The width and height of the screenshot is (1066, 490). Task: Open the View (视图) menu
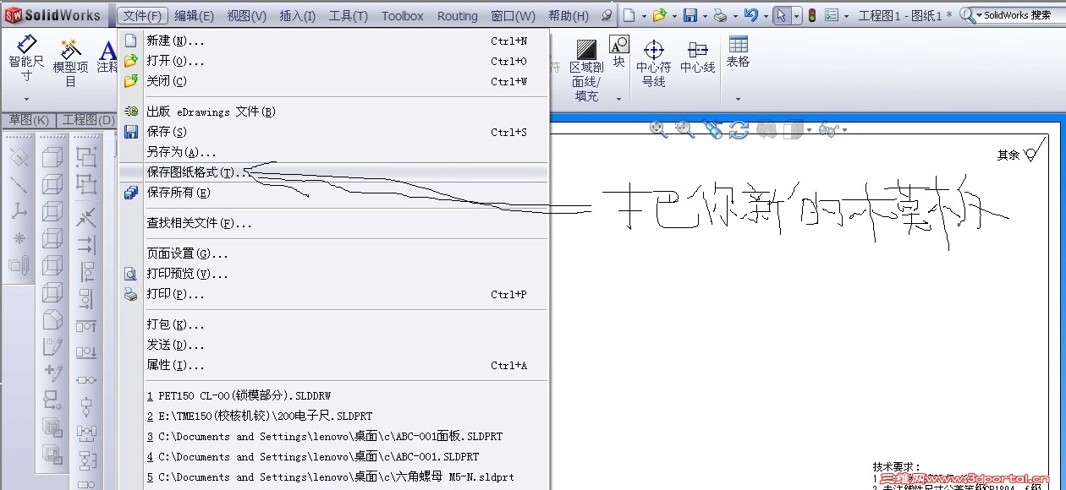pos(246,16)
